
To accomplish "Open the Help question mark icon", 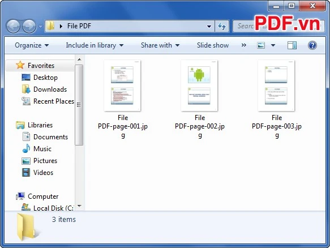I will [x=312, y=45].
